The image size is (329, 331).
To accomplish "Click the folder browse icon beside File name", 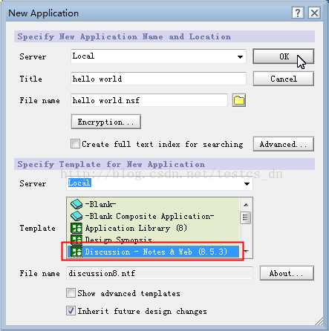I will [x=239, y=100].
